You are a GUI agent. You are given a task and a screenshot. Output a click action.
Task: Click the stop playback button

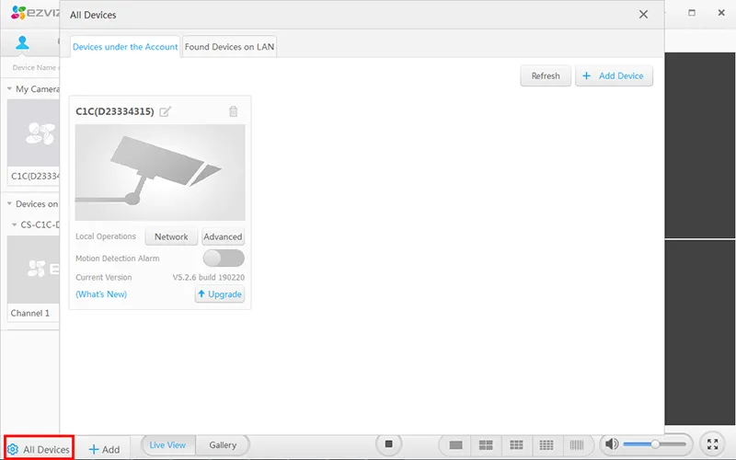point(389,444)
